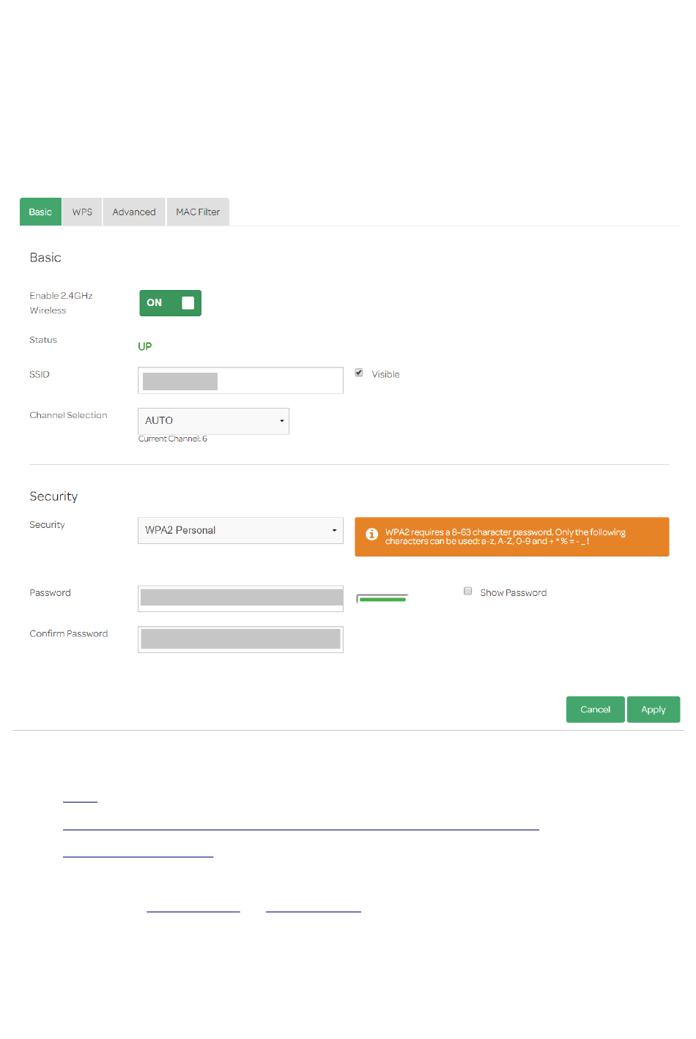Click the Confirm Password field
The width and height of the screenshot is (696, 1039).
(x=240, y=639)
